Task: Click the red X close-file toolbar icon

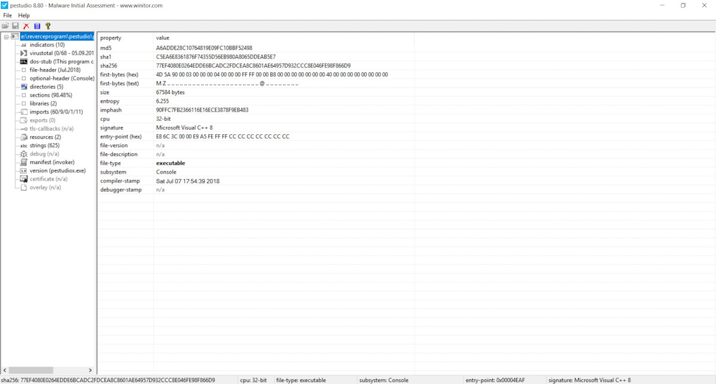Action: tap(26, 26)
